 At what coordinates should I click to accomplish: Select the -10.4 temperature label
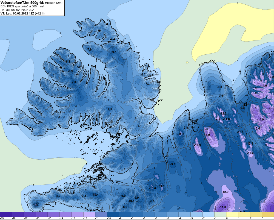click(95, 195)
